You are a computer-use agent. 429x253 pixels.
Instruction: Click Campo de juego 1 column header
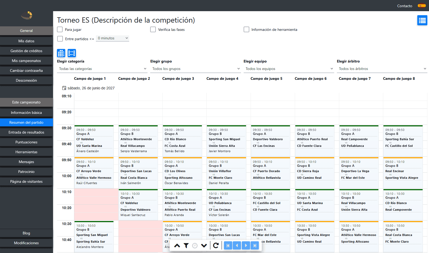pos(90,78)
